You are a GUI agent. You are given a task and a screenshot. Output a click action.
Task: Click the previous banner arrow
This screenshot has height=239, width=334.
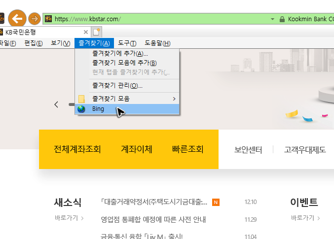point(56,104)
